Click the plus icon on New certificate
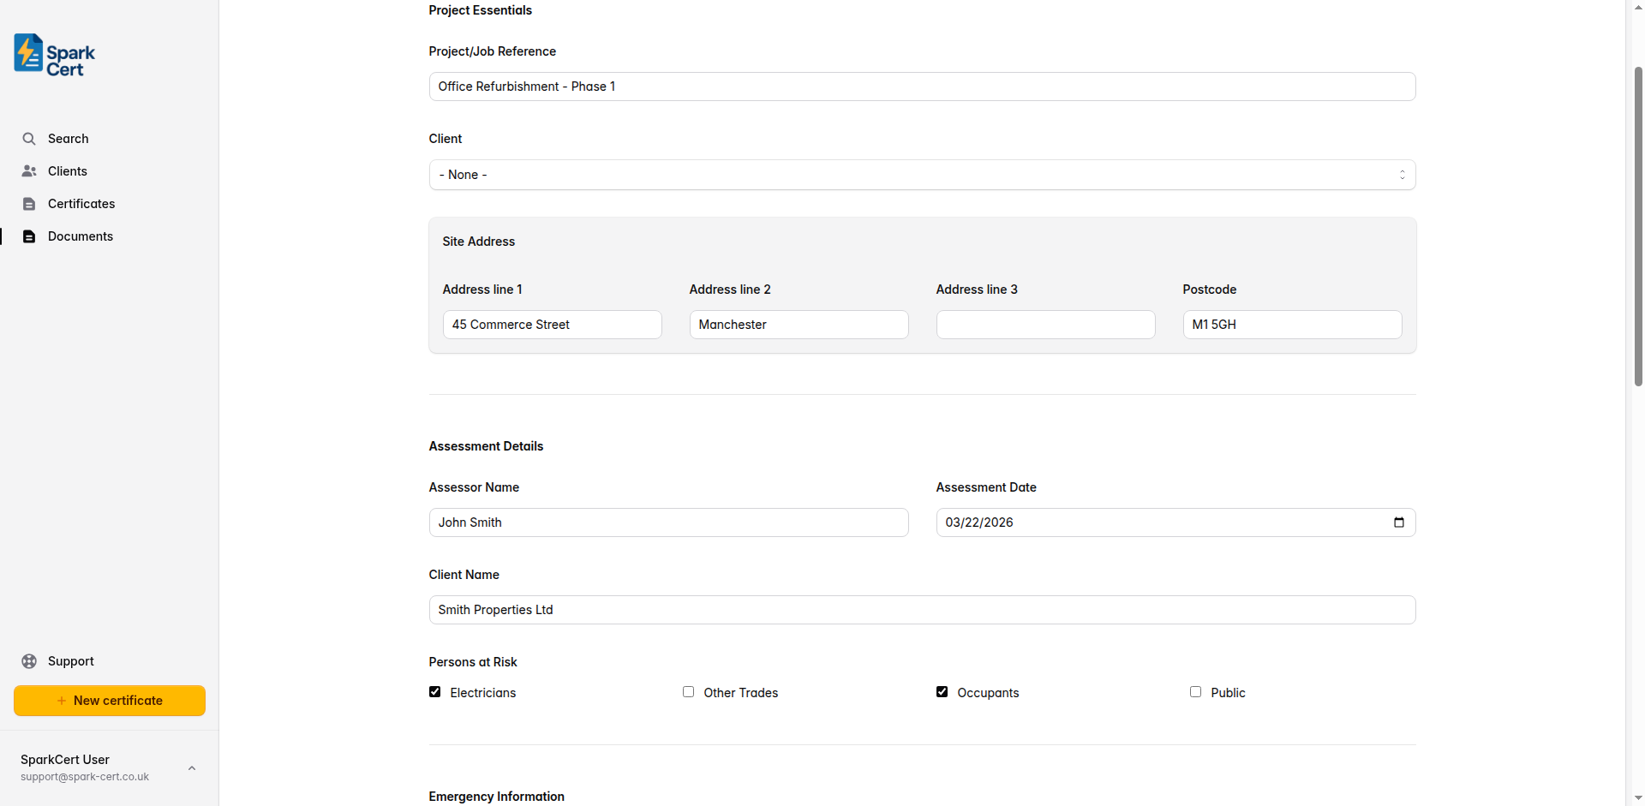Image resolution: width=1645 pixels, height=806 pixels. point(62,700)
